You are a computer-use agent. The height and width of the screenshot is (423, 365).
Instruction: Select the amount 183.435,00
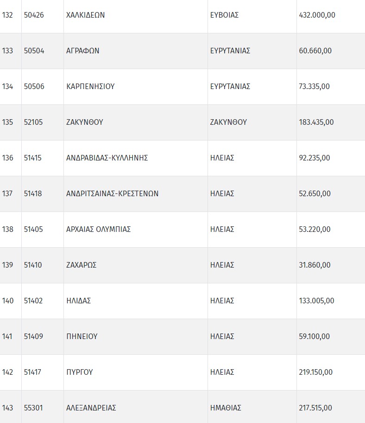click(316, 122)
